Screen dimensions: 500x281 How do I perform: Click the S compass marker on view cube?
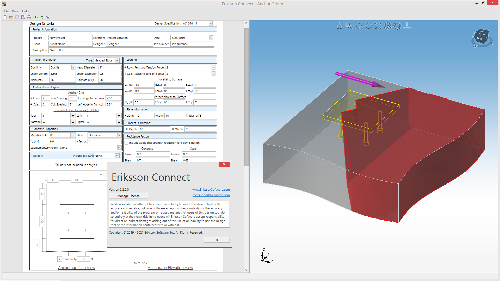(x=475, y=46)
